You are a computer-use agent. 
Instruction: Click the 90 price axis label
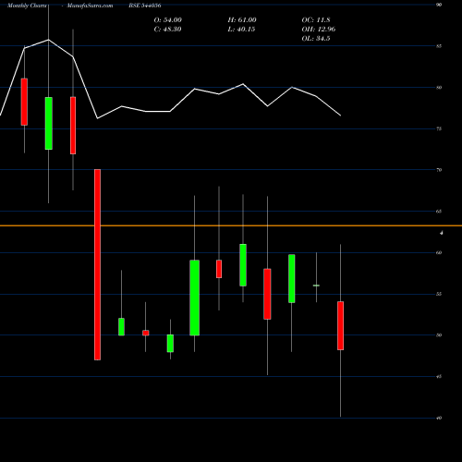click(439, 5)
